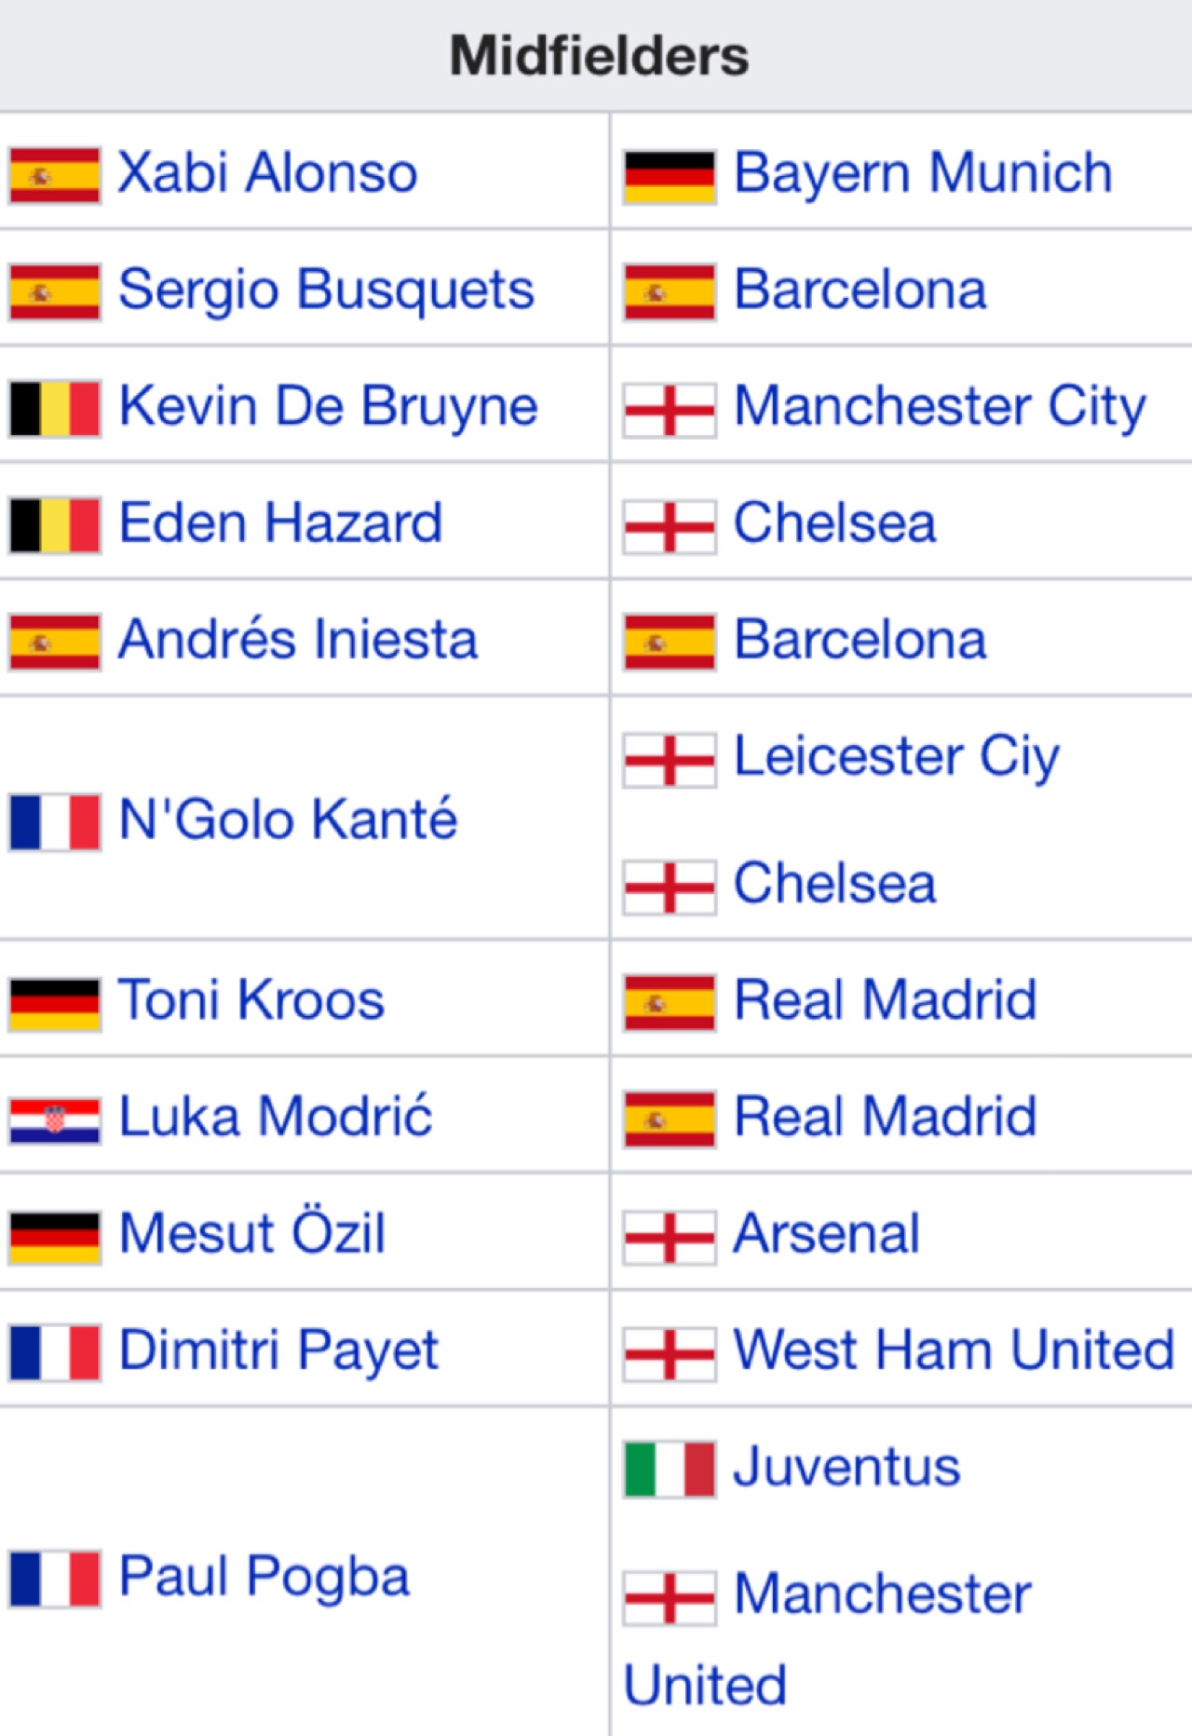This screenshot has height=1736, width=1192.
Task: Open the Leicester Ciy club link
Action: (x=897, y=757)
